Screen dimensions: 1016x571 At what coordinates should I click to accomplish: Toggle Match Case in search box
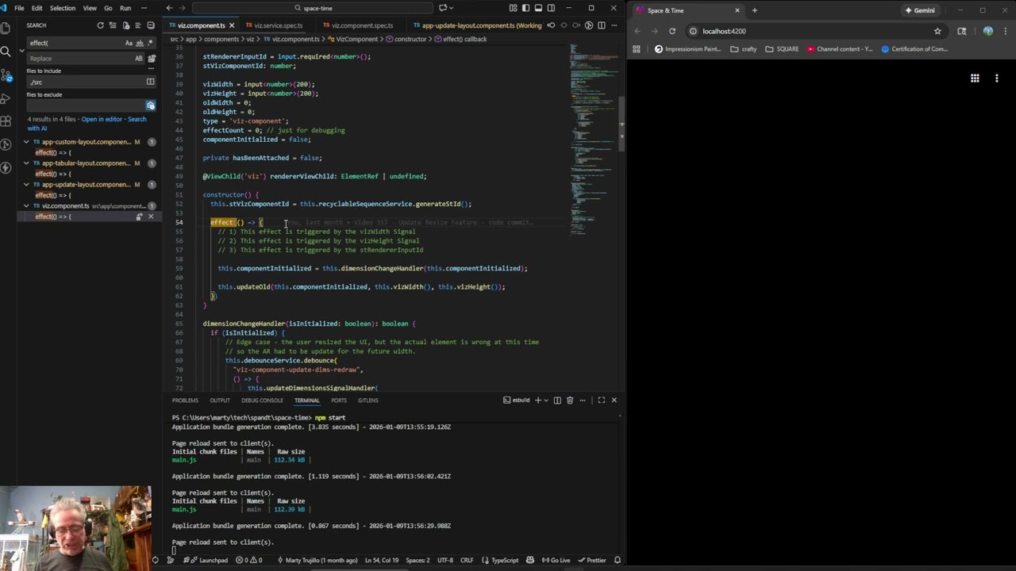click(129, 43)
